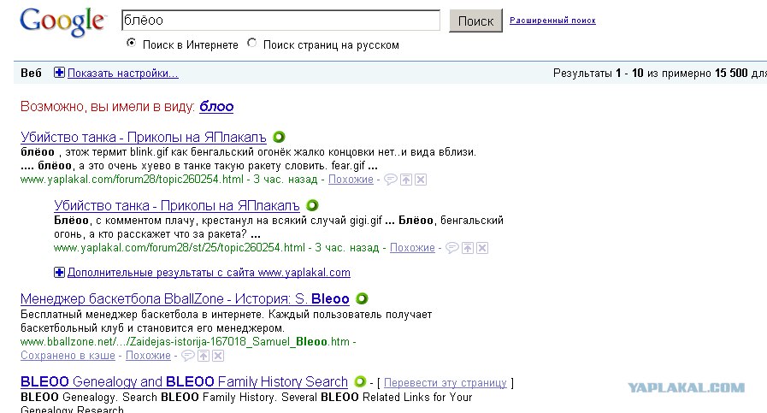Select Поиск страниц на русском radio button
The image size is (767, 413).
252,43
